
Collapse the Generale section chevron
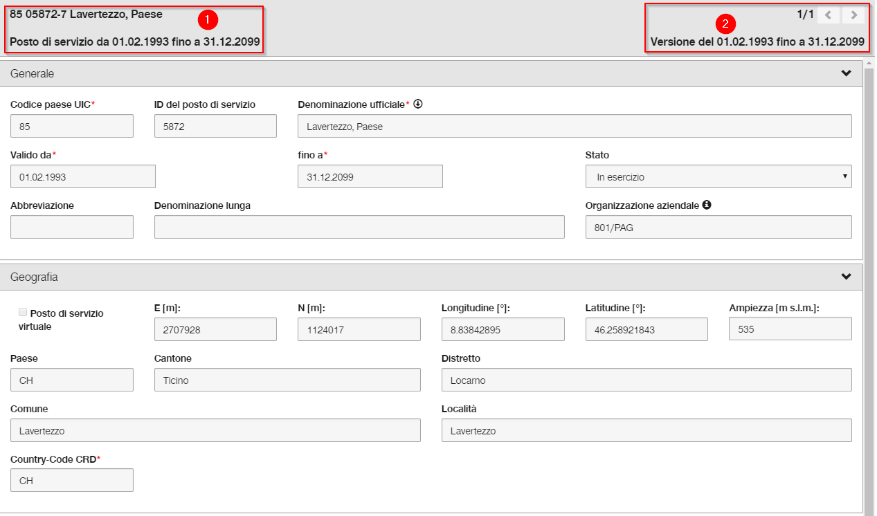click(x=846, y=74)
